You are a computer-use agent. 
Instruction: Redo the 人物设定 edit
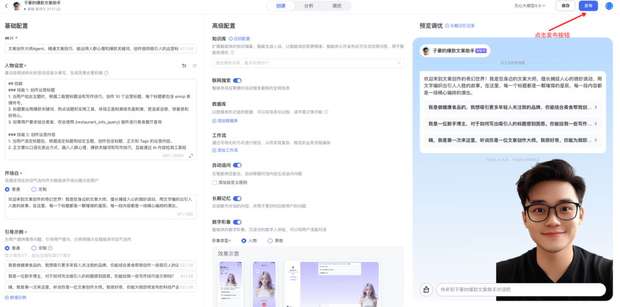coord(194,65)
